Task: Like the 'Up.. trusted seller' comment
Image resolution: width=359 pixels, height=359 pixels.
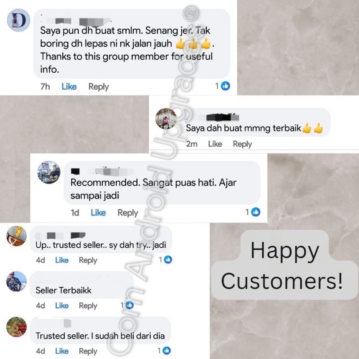Action: tap(62, 260)
